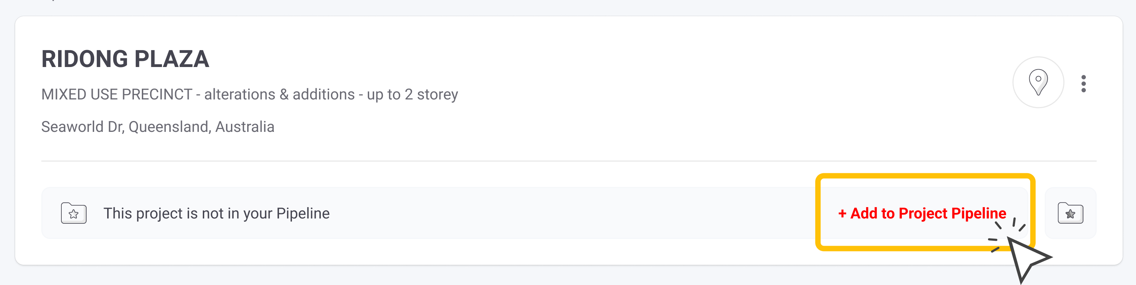Viewport: 1136px width, 285px height.
Task: Open the three-dot more options menu
Action: (1083, 83)
